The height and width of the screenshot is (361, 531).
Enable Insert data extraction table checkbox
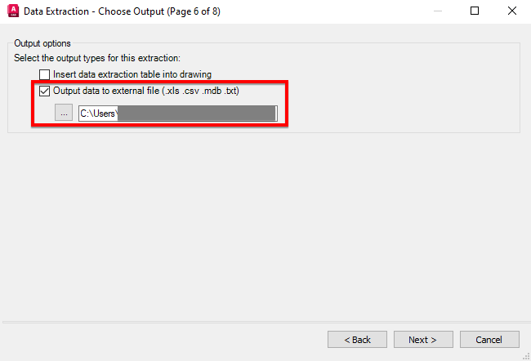[45, 74]
